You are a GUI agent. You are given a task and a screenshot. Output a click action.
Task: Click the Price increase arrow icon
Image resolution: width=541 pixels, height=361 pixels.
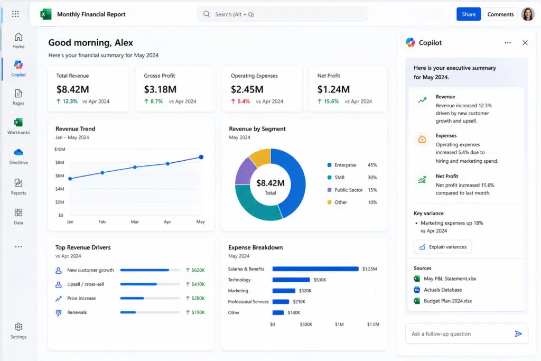click(59, 299)
